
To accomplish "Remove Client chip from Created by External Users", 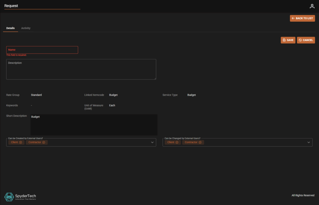I will pos(21,142).
